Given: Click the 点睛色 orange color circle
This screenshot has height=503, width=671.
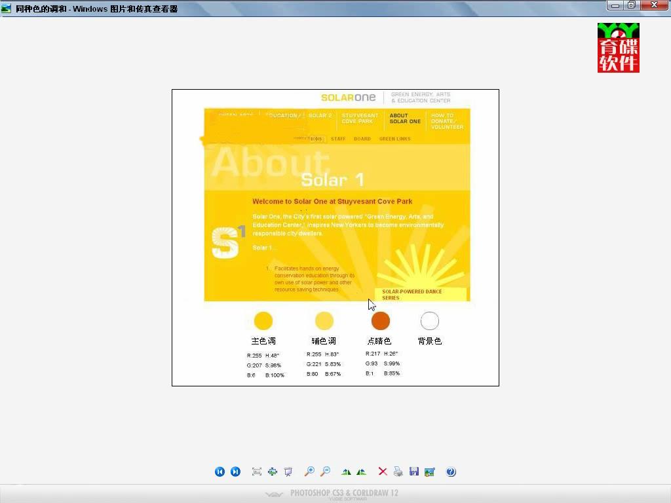Looking at the screenshot, I should pos(381,321).
